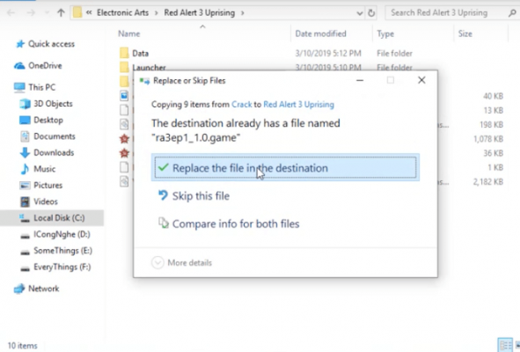Navigate forward in File Explorer
The height and width of the screenshot is (352, 520).
[31, 13]
